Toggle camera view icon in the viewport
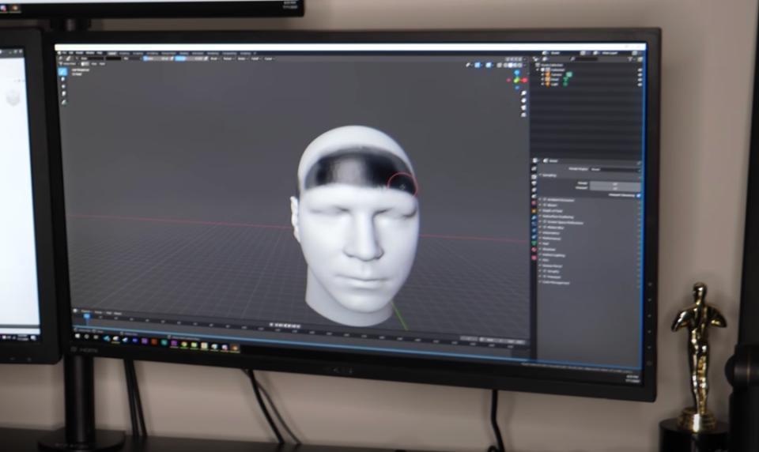The width and height of the screenshot is (759, 452). coord(523,106)
